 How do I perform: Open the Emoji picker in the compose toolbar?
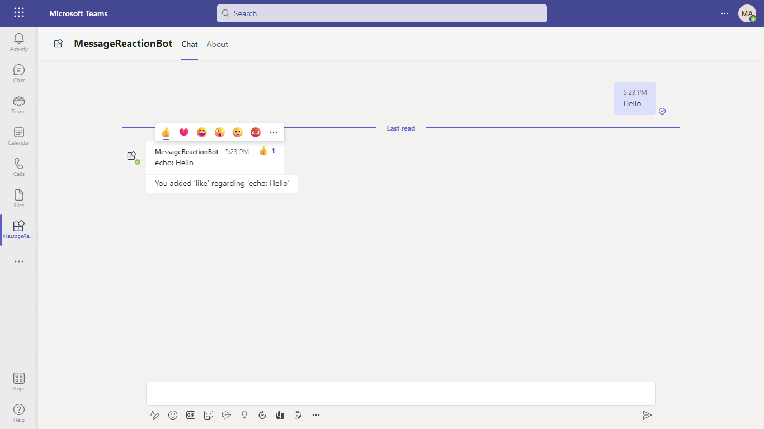pos(173,415)
